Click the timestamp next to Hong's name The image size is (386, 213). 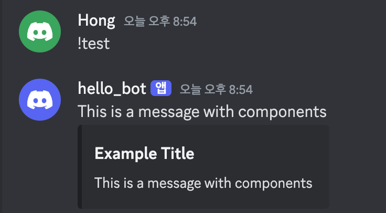[x=160, y=22]
